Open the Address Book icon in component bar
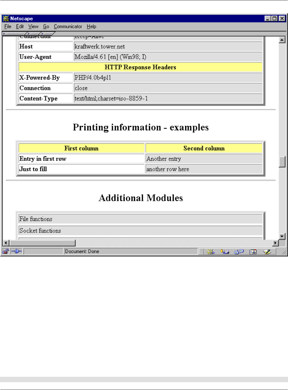 pyautogui.click(x=253, y=252)
